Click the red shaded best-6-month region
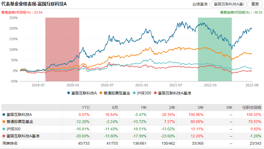Viewport: 264px width, 149px height. [62, 49]
